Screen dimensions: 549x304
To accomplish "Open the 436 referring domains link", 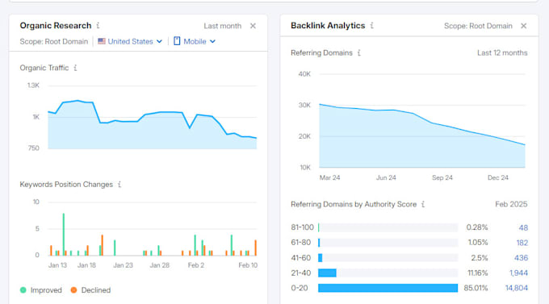I will tap(521, 258).
